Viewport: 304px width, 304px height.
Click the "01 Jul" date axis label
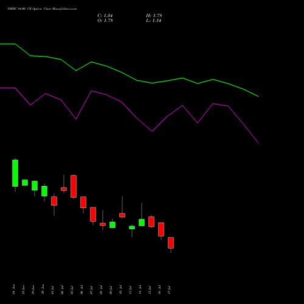52,290
